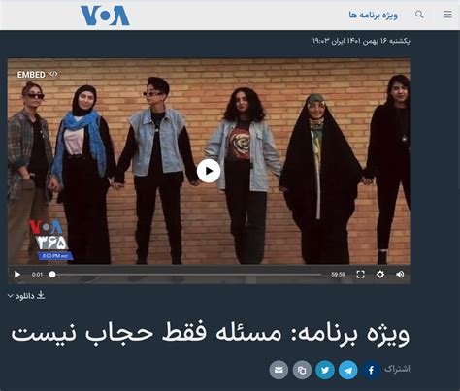Expand the دانلود download dropdown
Viewport: 460px width, 391px height.
pyautogui.click(x=26, y=295)
